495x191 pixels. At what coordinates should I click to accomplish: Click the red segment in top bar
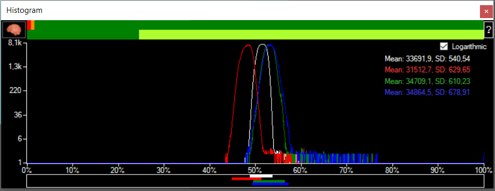(x=29, y=25)
